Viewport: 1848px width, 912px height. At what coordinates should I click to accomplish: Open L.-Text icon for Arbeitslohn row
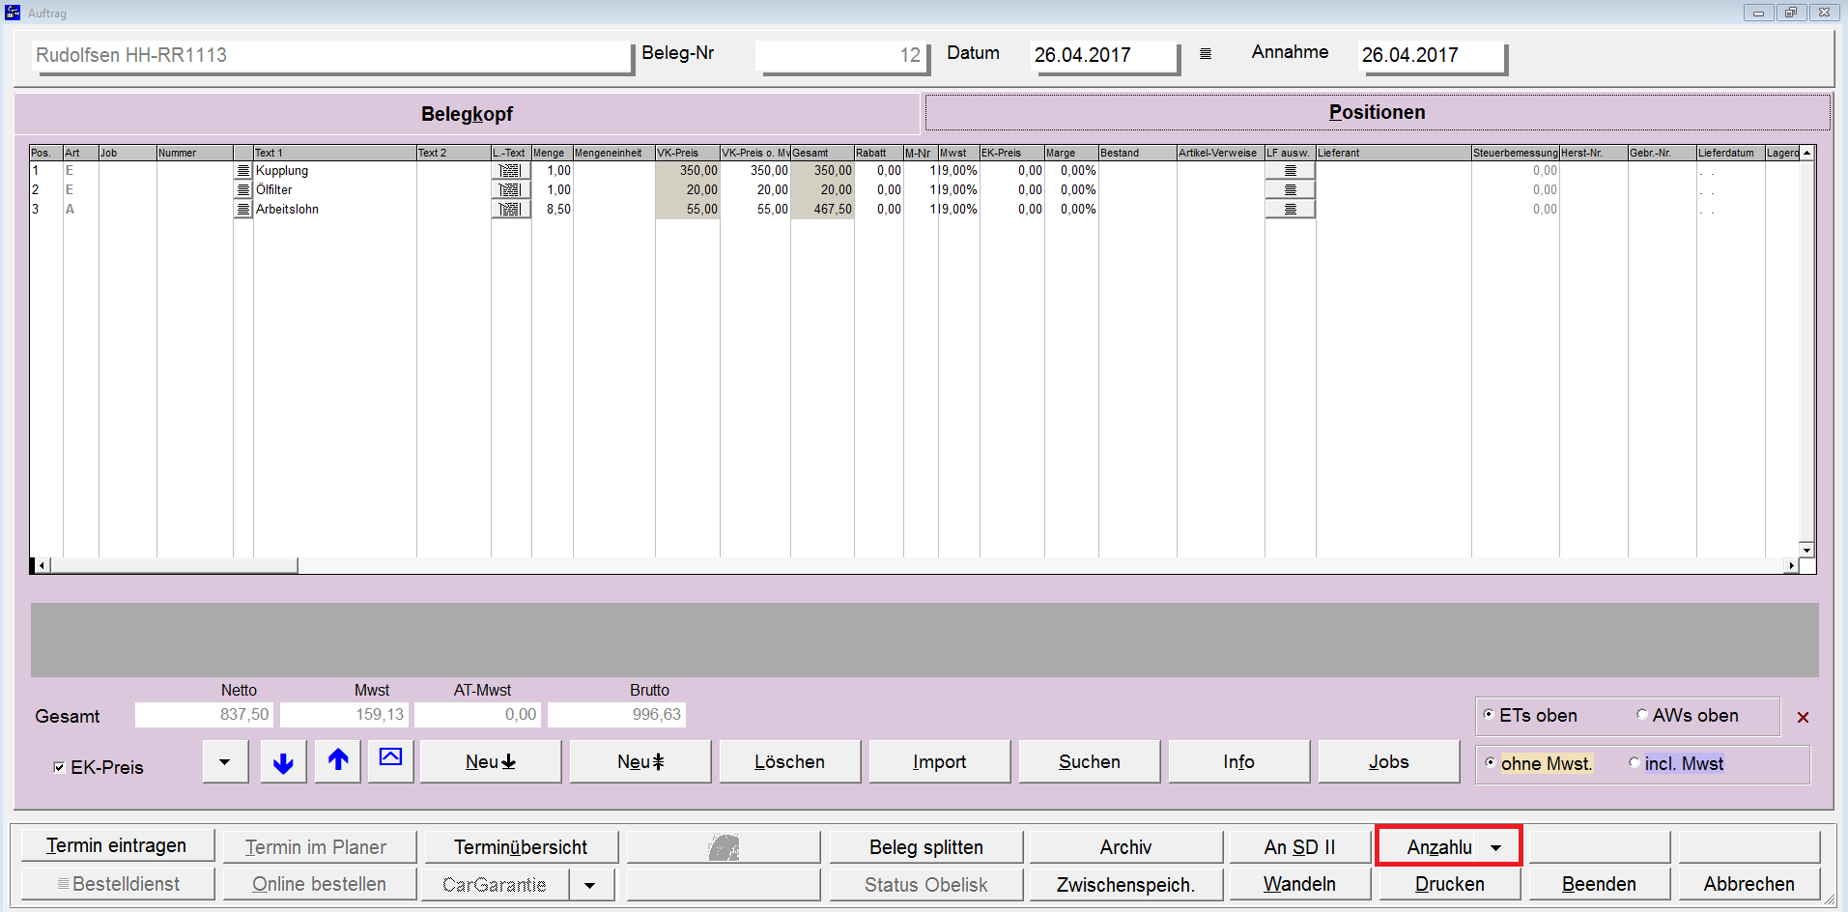pyautogui.click(x=511, y=210)
